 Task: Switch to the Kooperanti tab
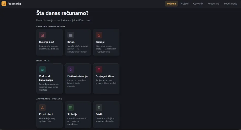point(213,4)
